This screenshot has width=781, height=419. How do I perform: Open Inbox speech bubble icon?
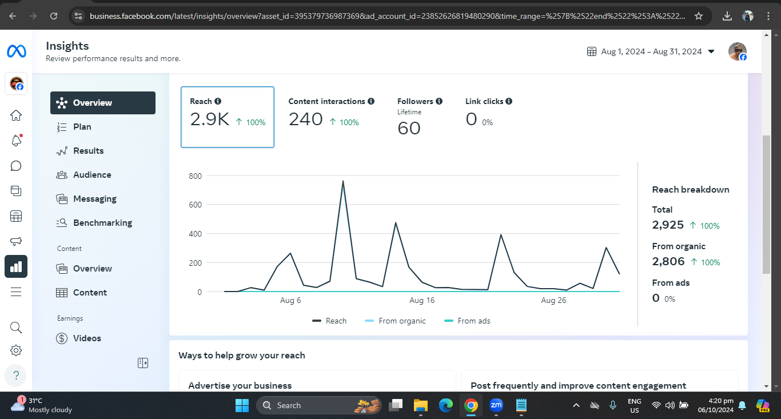(16, 166)
